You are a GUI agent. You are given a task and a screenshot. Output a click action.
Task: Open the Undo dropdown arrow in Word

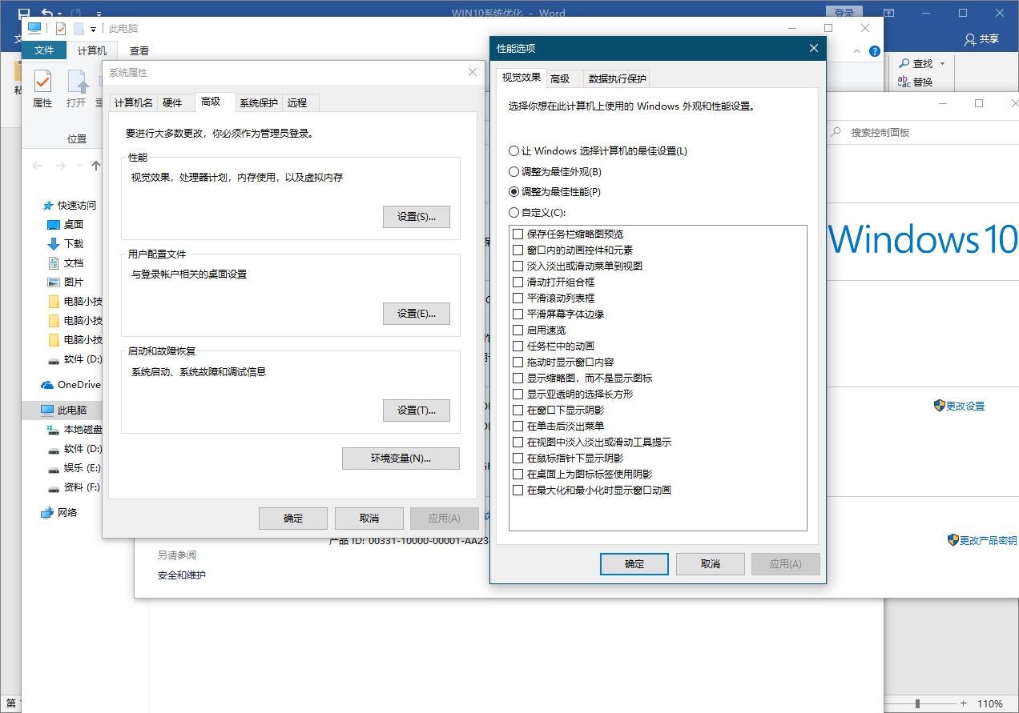[x=58, y=14]
